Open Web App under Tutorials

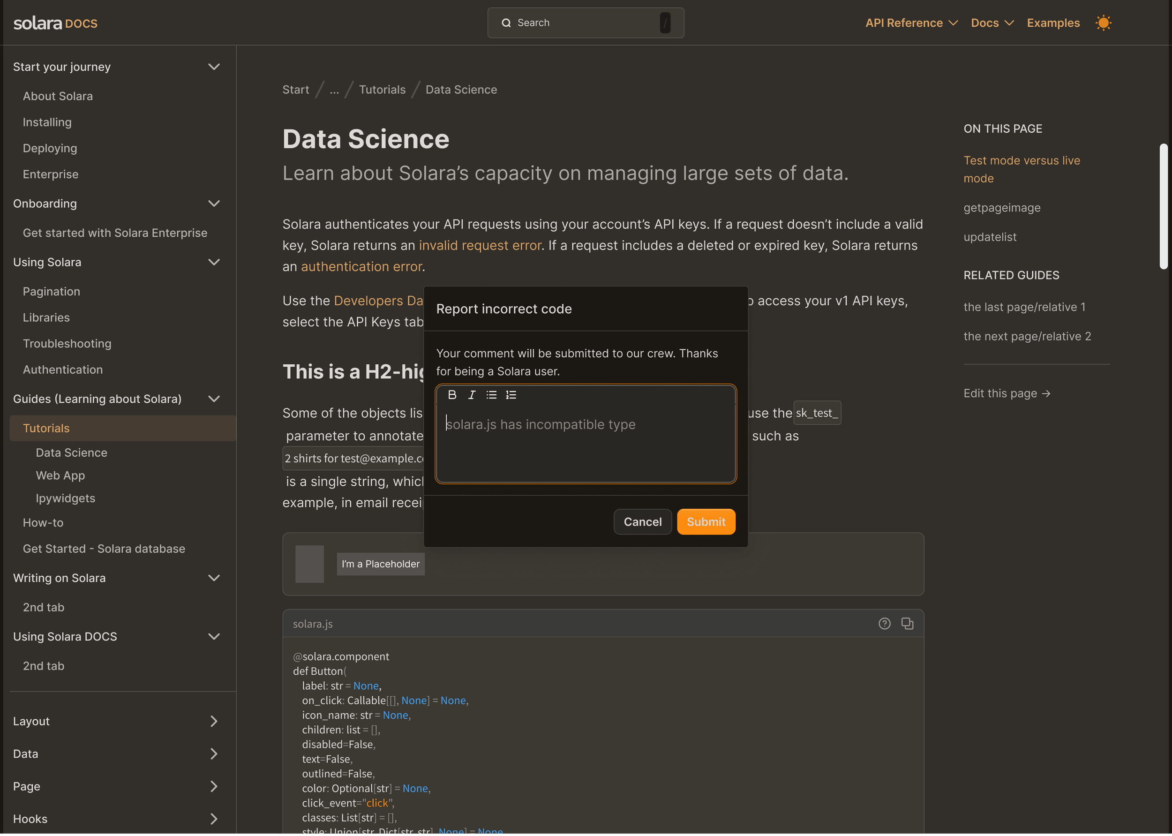point(60,475)
